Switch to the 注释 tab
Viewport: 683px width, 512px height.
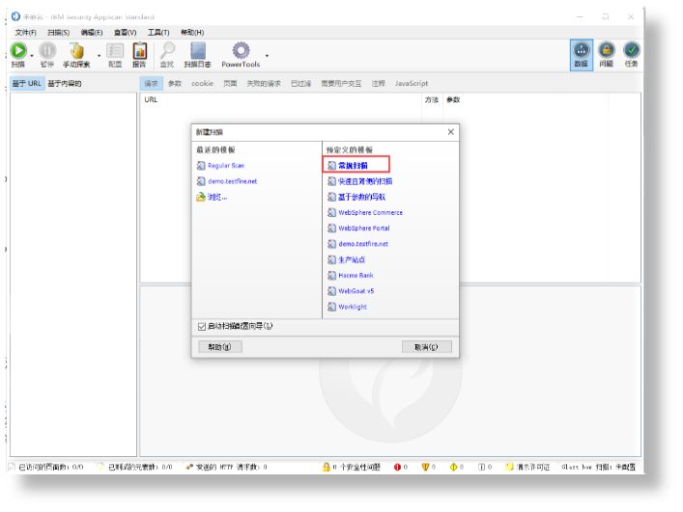(x=378, y=84)
